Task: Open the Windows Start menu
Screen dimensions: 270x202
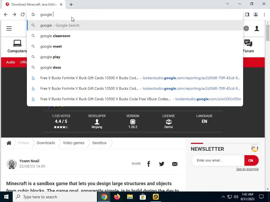Action: (x=6, y=197)
